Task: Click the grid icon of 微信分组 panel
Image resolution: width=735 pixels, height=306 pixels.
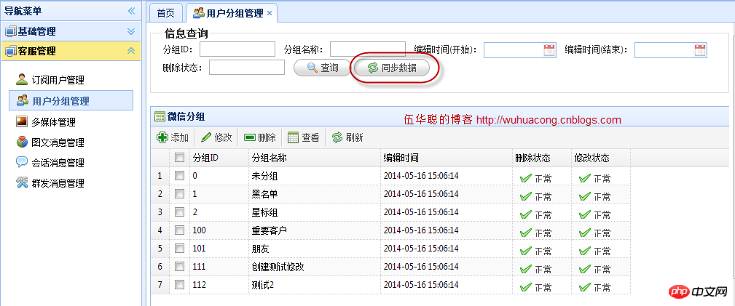Action: [x=160, y=117]
